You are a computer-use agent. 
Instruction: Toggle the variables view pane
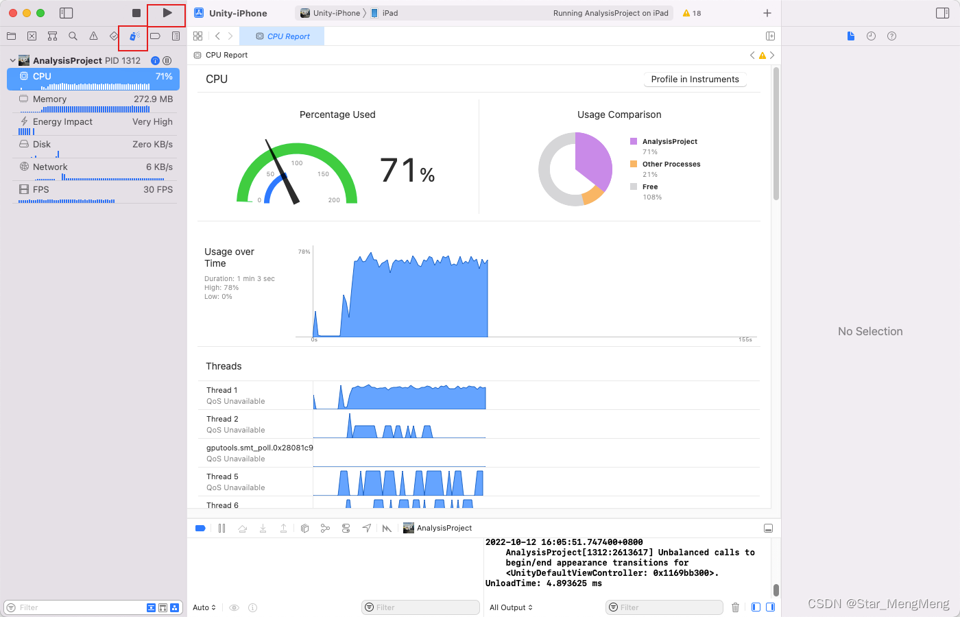pos(756,607)
